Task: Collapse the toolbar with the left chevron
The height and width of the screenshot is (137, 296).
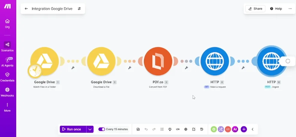Action: [x=253, y=129]
